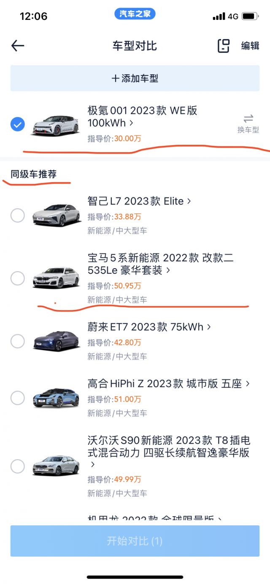Tap the back arrow to leave comparison
Image resolution: width=270 pixels, height=584 pixels.
coord(17,46)
